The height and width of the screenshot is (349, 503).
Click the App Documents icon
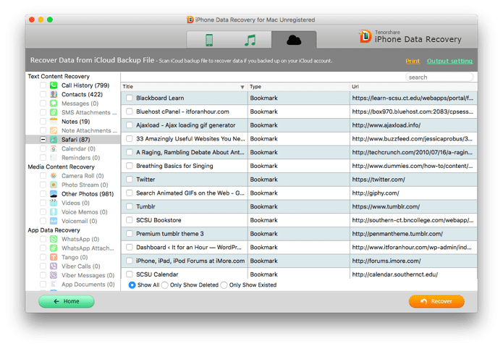(x=54, y=285)
